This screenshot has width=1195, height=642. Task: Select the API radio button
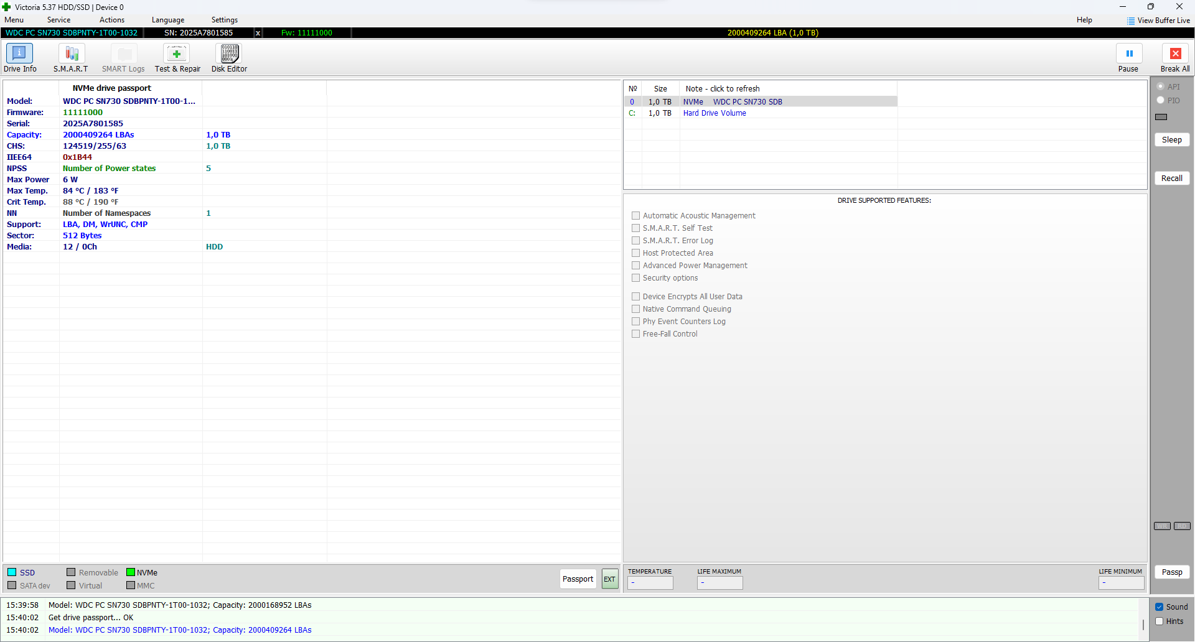pos(1161,86)
